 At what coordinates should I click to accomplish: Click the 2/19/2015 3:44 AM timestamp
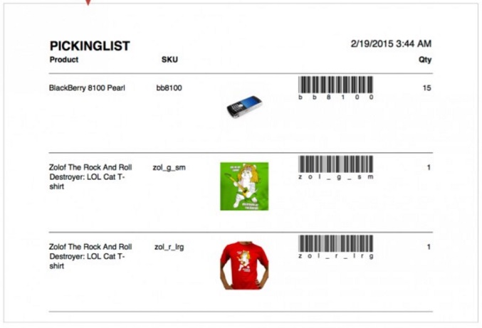coord(391,44)
